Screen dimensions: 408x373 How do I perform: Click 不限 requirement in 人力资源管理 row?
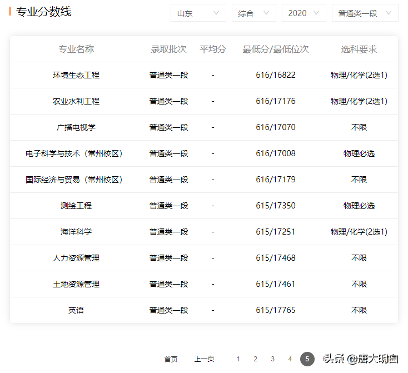359,258
